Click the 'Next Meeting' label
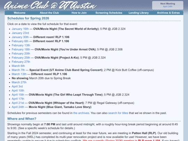The image size is (188, 141). point(167,4)
